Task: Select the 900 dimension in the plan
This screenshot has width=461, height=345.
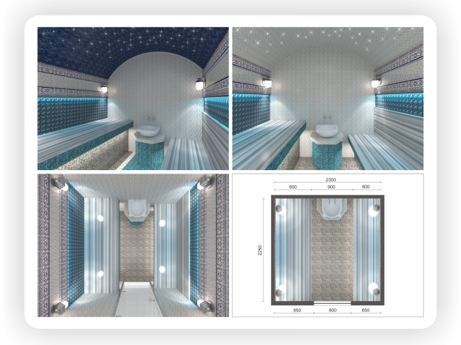Action: coord(331,187)
